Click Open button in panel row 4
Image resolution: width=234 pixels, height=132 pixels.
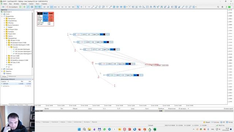120,64
